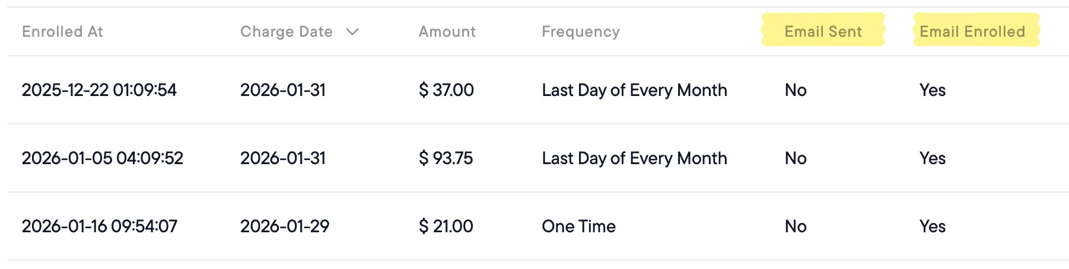The image size is (1069, 269).
Task: Click charge date 2026-01-29
Action: [284, 226]
